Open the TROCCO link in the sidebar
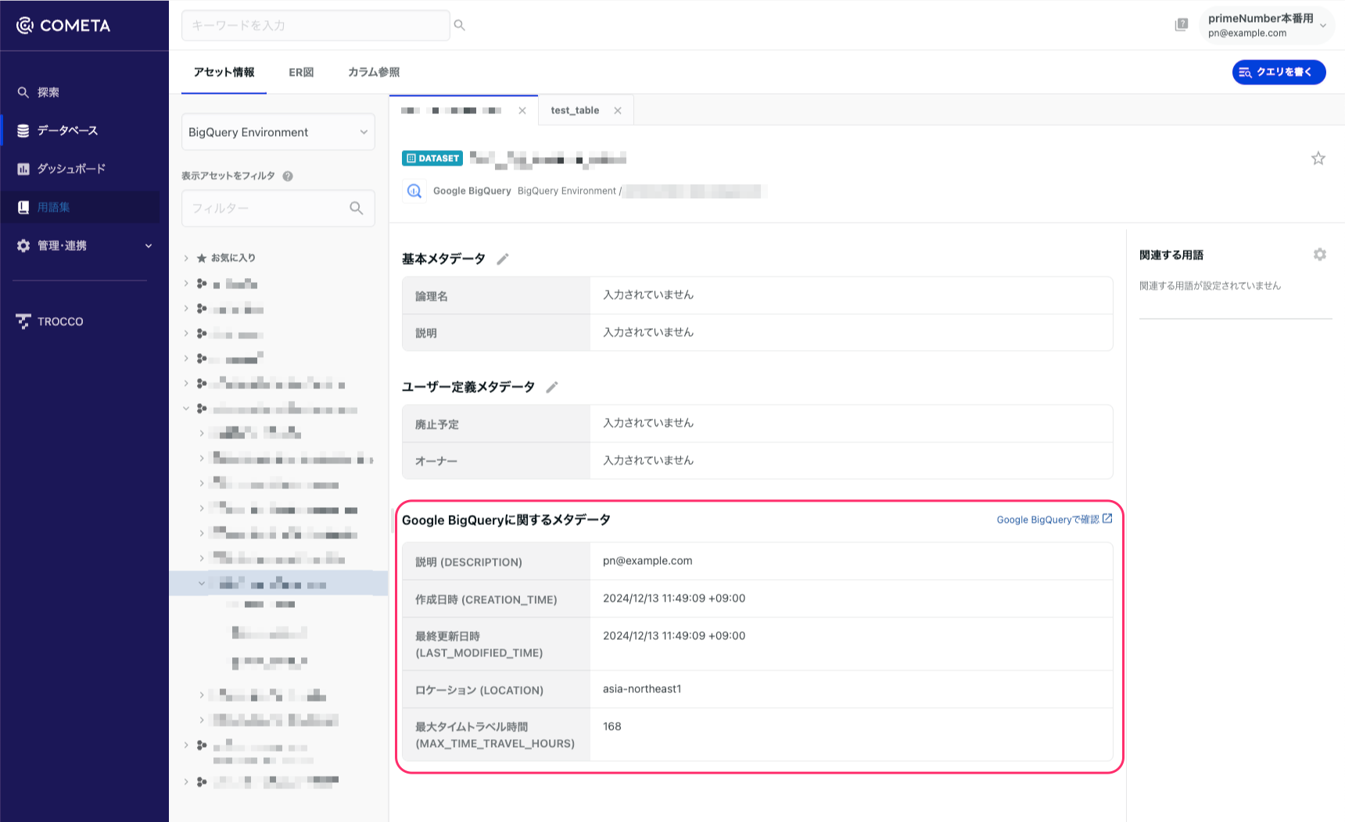This screenshot has width=1345, height=822. pyautogui.click(x=50, y=321)
